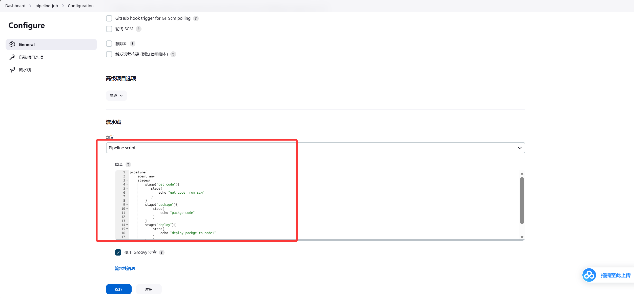
Task: Open help icon for 使用 Groovy 沙盒
Action: 161,253
